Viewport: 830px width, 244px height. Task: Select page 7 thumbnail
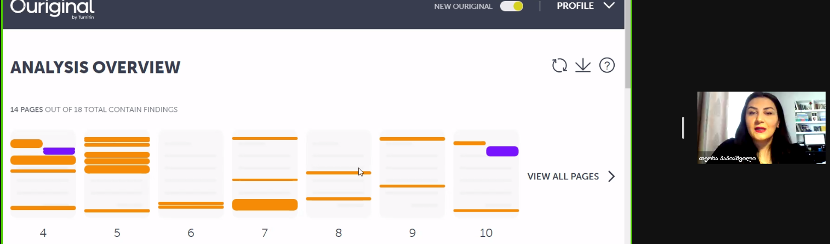pos(265,173)
